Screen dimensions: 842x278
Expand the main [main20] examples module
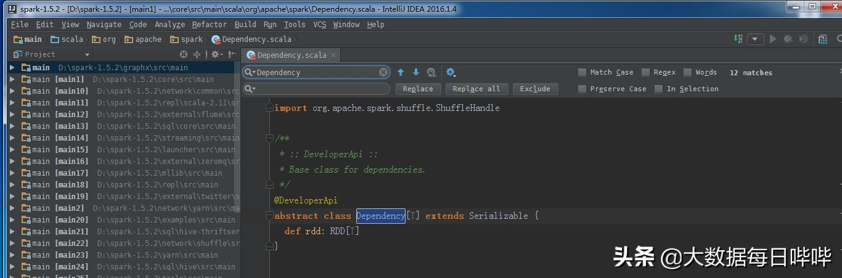12,220
